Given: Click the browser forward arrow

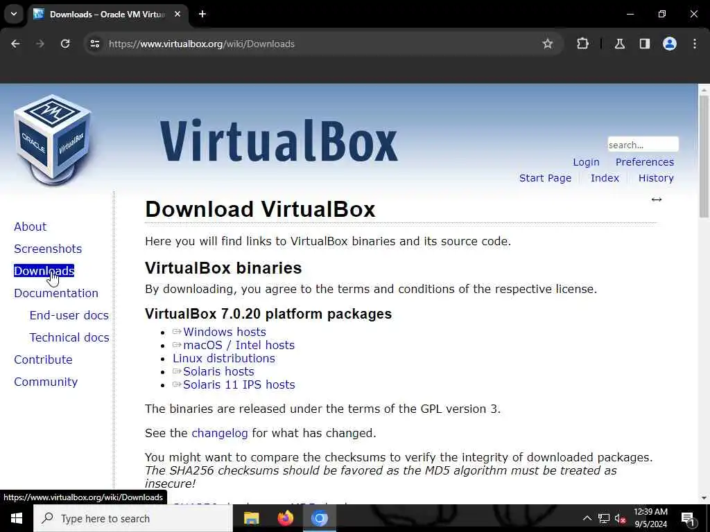Looking at the screenshot, I should coord(40,44).
